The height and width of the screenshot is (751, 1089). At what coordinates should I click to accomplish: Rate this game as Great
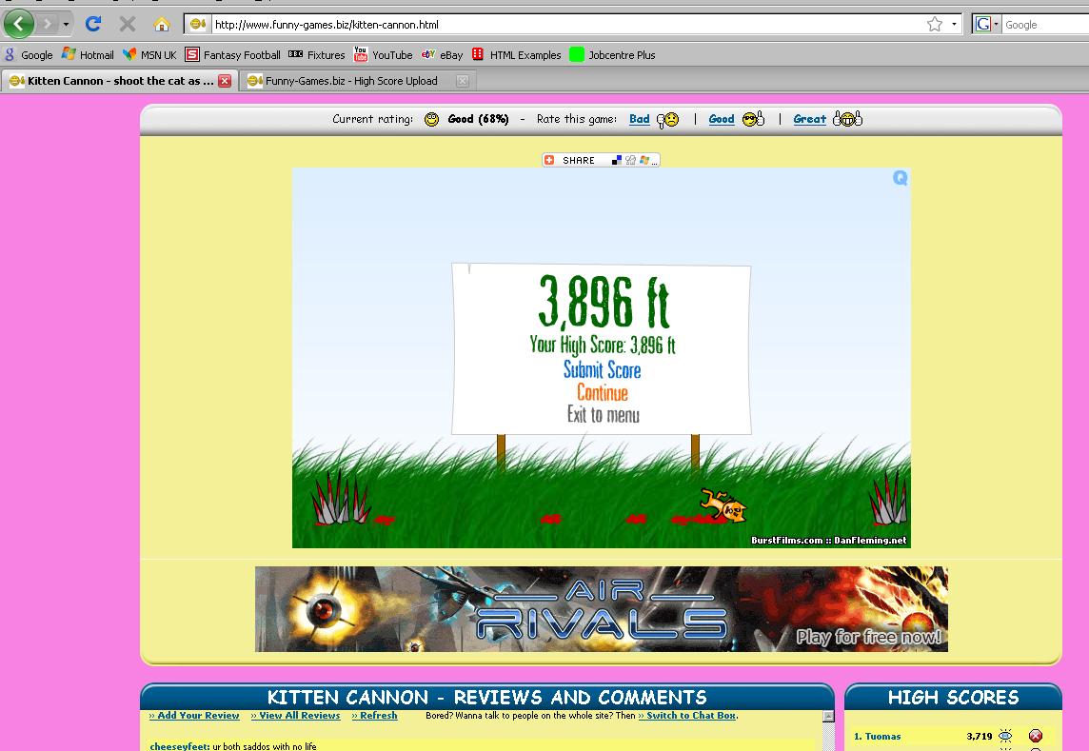(x=810, y=119)
